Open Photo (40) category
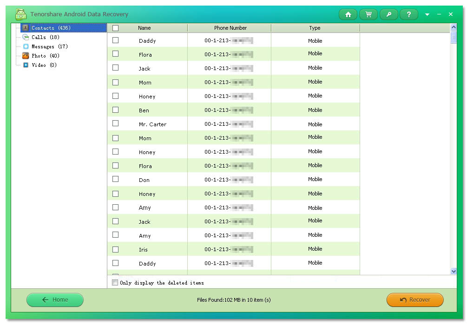This screenshot has height=324, width=467. (45, 56)
